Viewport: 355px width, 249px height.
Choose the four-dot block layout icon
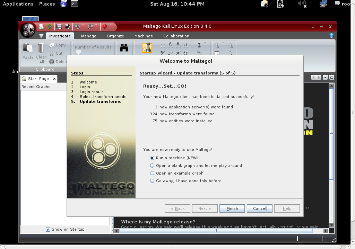tap(163, 45)
